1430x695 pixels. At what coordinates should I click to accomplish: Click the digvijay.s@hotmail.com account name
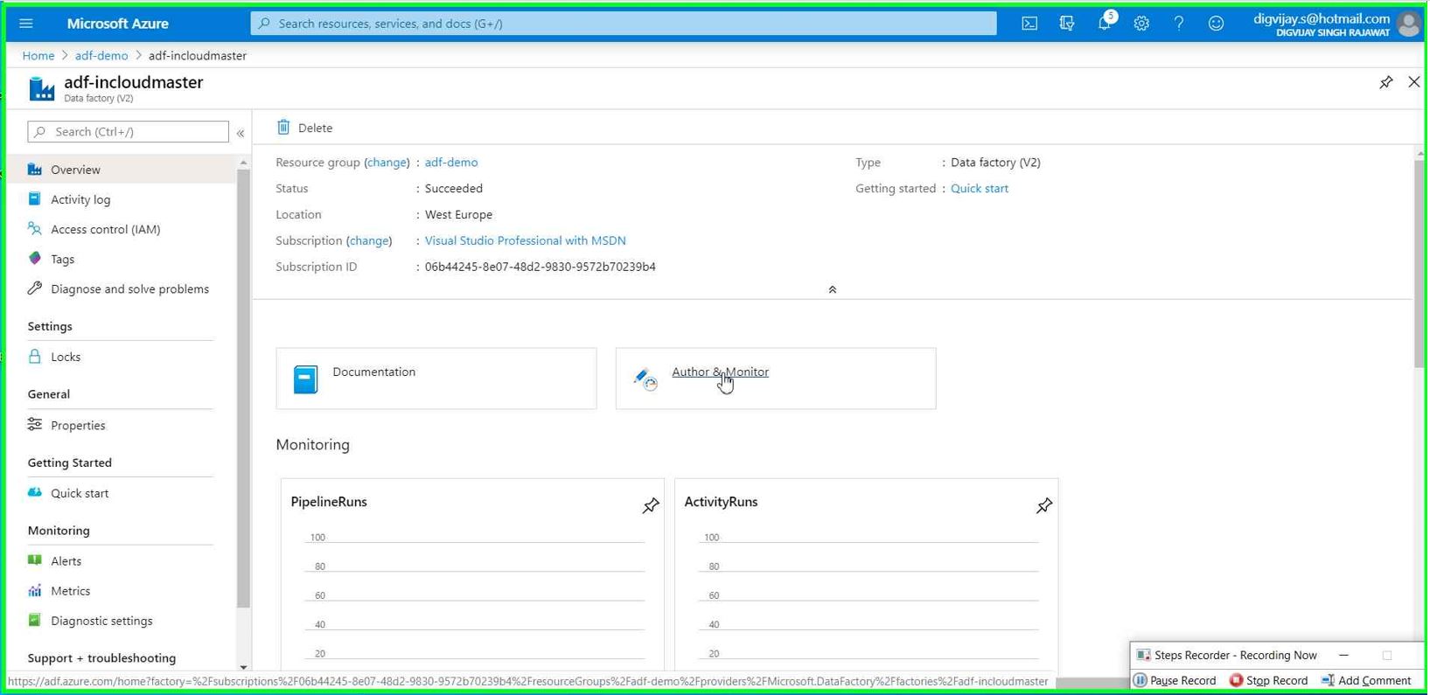click(1322, 18)
